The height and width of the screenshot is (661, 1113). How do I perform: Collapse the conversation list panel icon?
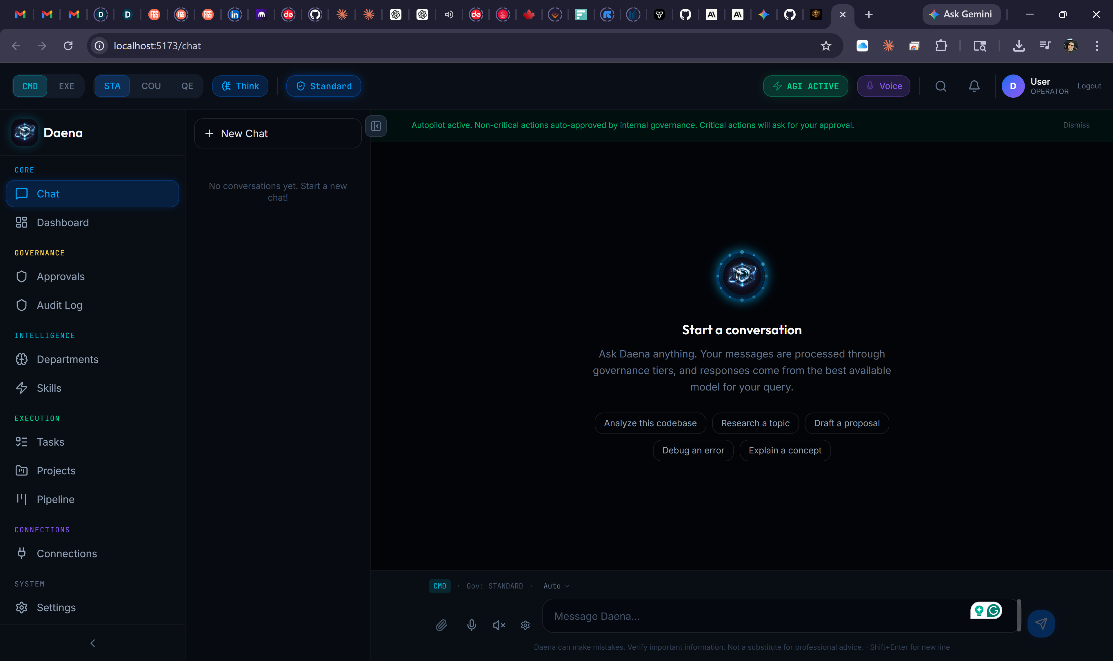click(376, 126)
